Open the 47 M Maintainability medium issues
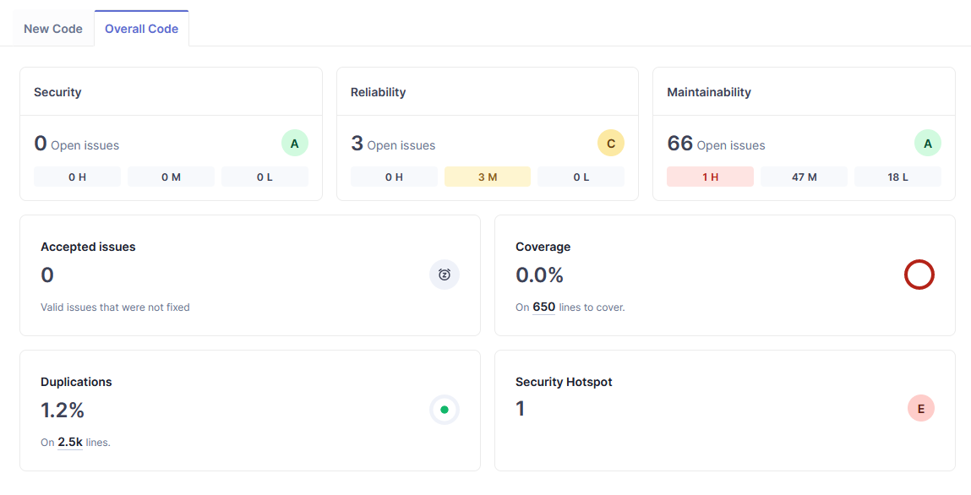The height and width of the screenshot is (495, 971). [x=804, y=177]
